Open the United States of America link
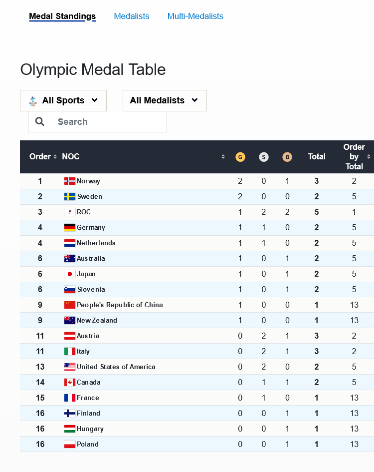Image resolution: width=374 pixels, height=472 pixels. point(116,367)
